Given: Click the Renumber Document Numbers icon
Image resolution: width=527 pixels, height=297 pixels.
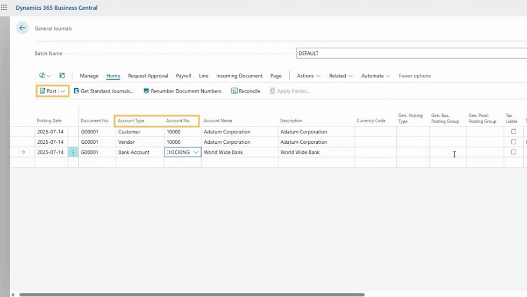Looking at the screenshot, I should 146,91.
